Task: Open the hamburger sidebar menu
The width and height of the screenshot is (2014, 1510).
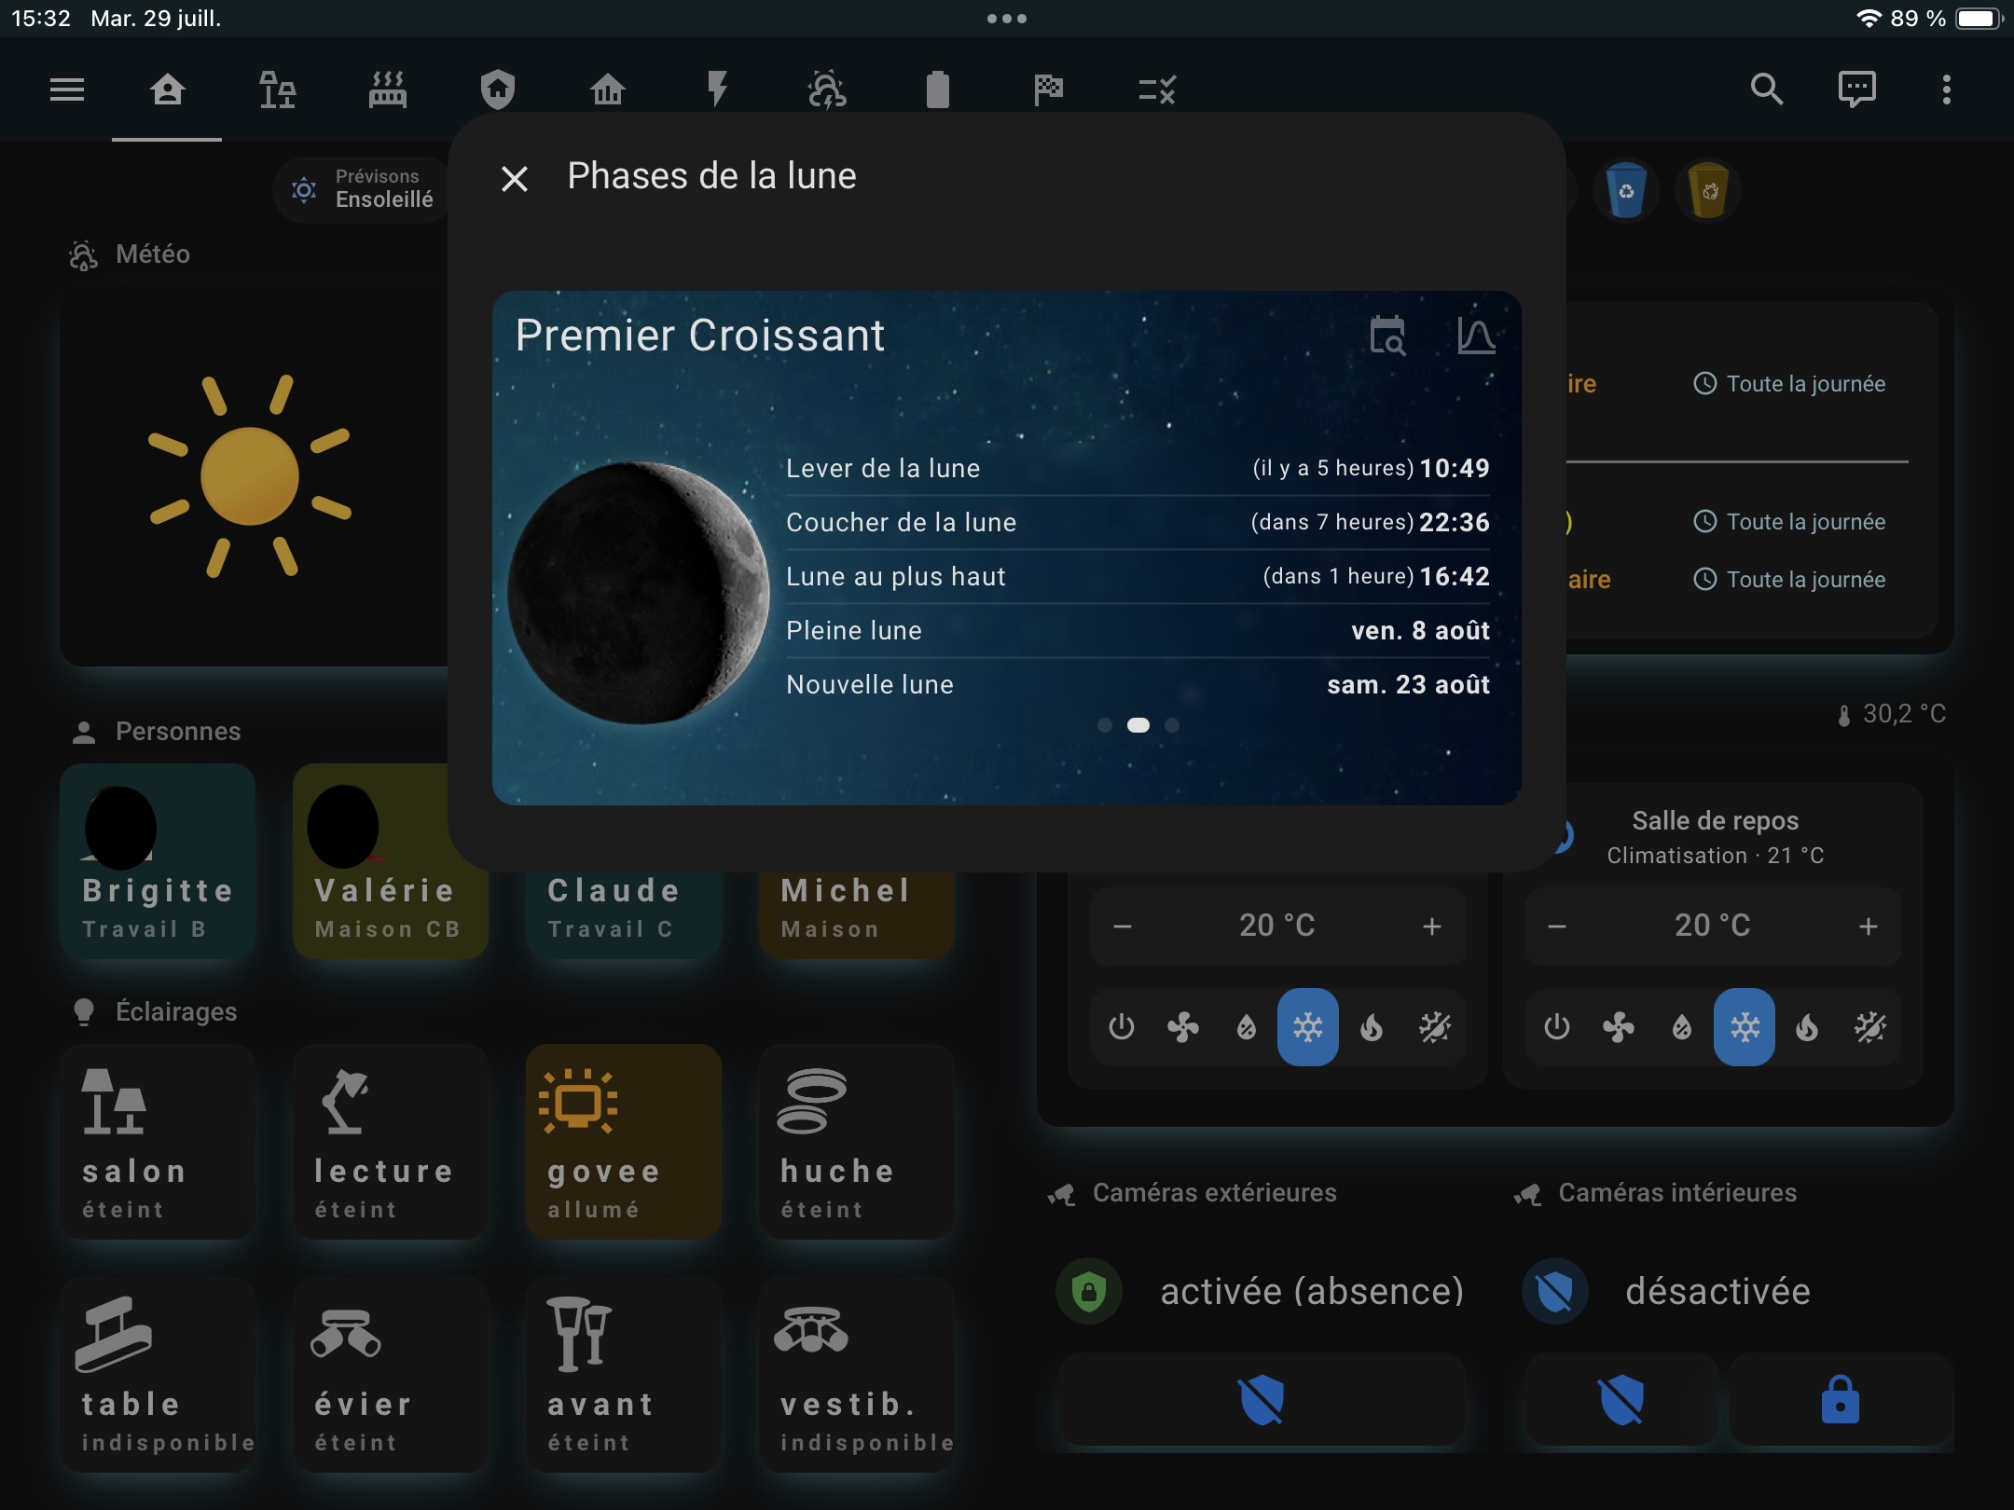Action: coord(67,89)
